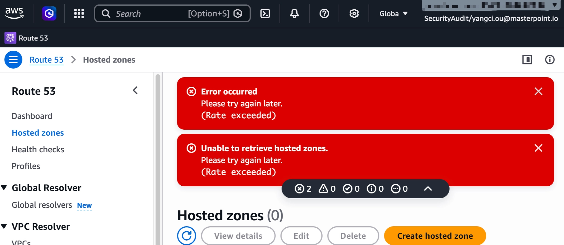This screenshot has height=245, width=564.
Task: Click the Delete button
Action: point(353,236)
